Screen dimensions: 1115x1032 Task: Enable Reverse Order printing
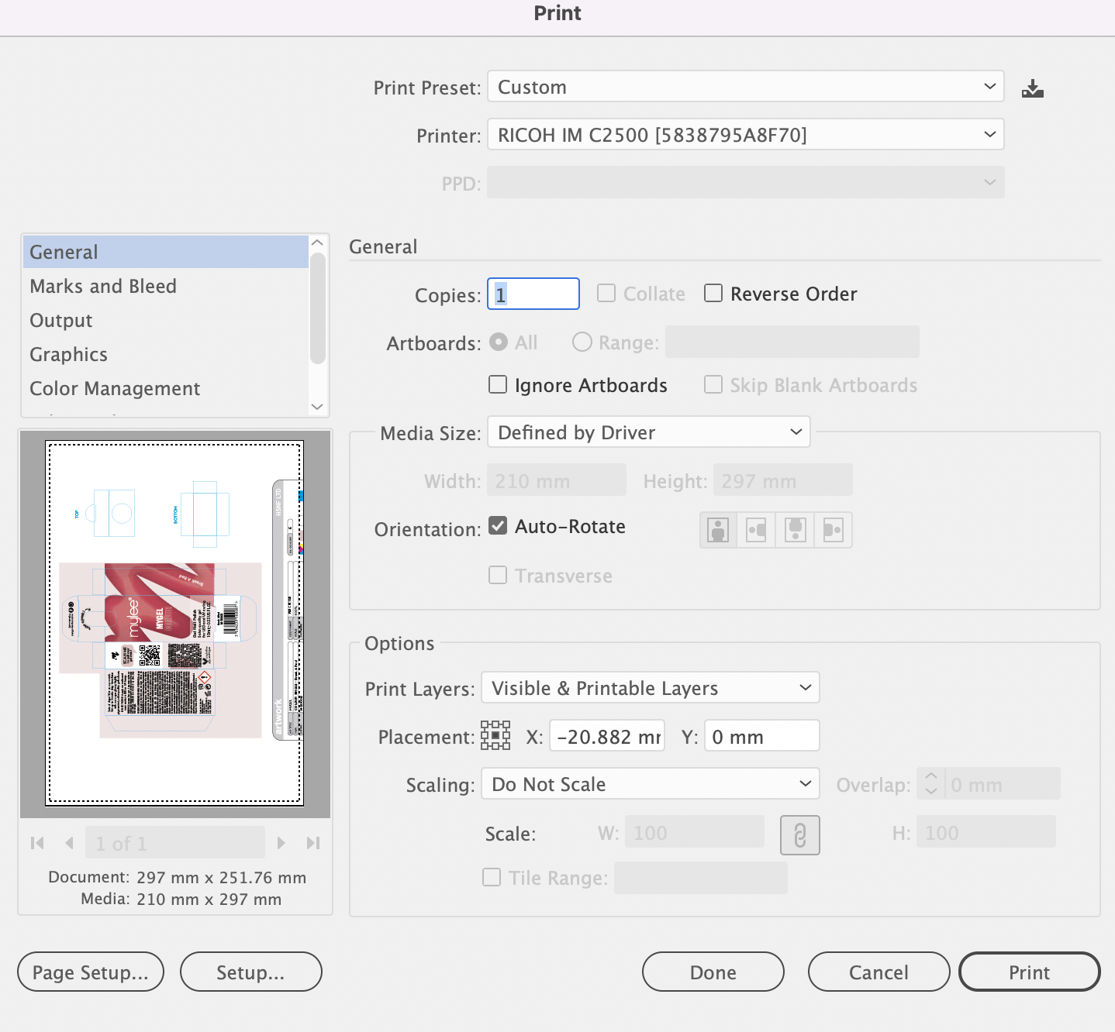pos(713,293)
